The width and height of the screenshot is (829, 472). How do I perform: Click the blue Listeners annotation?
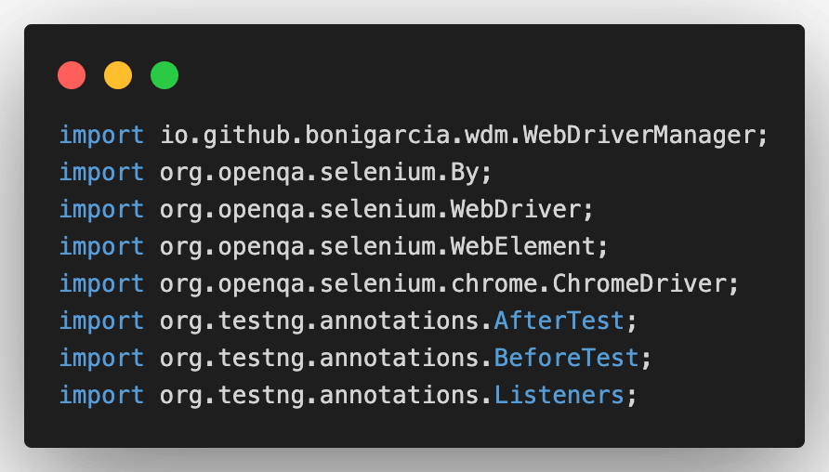[559, 395]
